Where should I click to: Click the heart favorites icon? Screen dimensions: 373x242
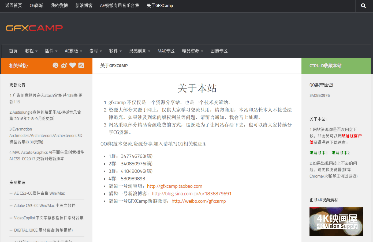coord(73,65)
